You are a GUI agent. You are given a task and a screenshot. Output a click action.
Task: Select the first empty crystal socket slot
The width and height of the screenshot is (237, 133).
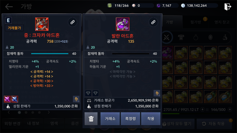click(88, 93)
